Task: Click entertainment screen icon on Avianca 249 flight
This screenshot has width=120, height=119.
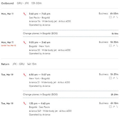Action: (110, 107)
